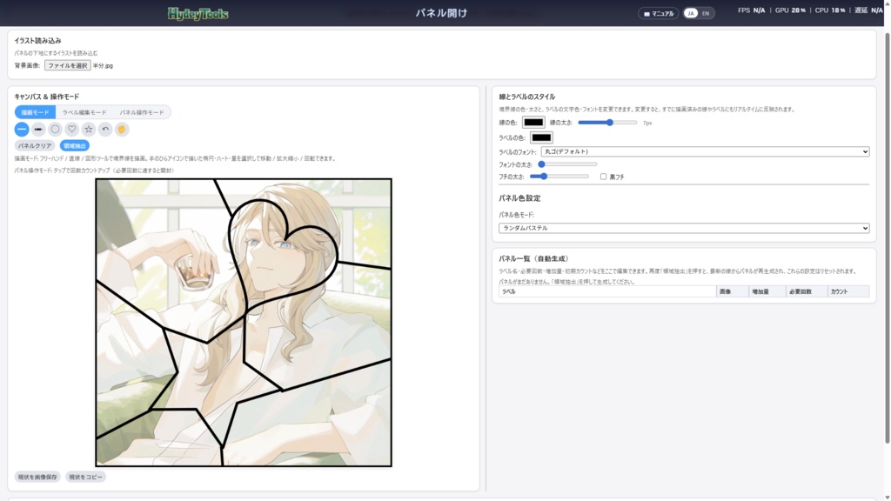The height and width of the screenshot is (501, 891).
Task: Click the 領域抽出 button
Action: pyautogui.click(x=75, y=146)
